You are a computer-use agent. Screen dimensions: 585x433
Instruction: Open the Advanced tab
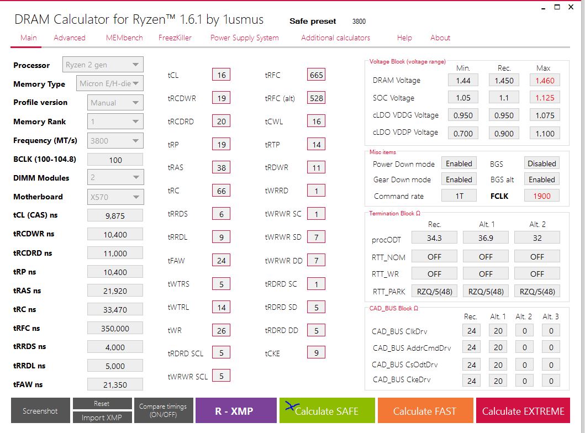[x=70, y=38]
